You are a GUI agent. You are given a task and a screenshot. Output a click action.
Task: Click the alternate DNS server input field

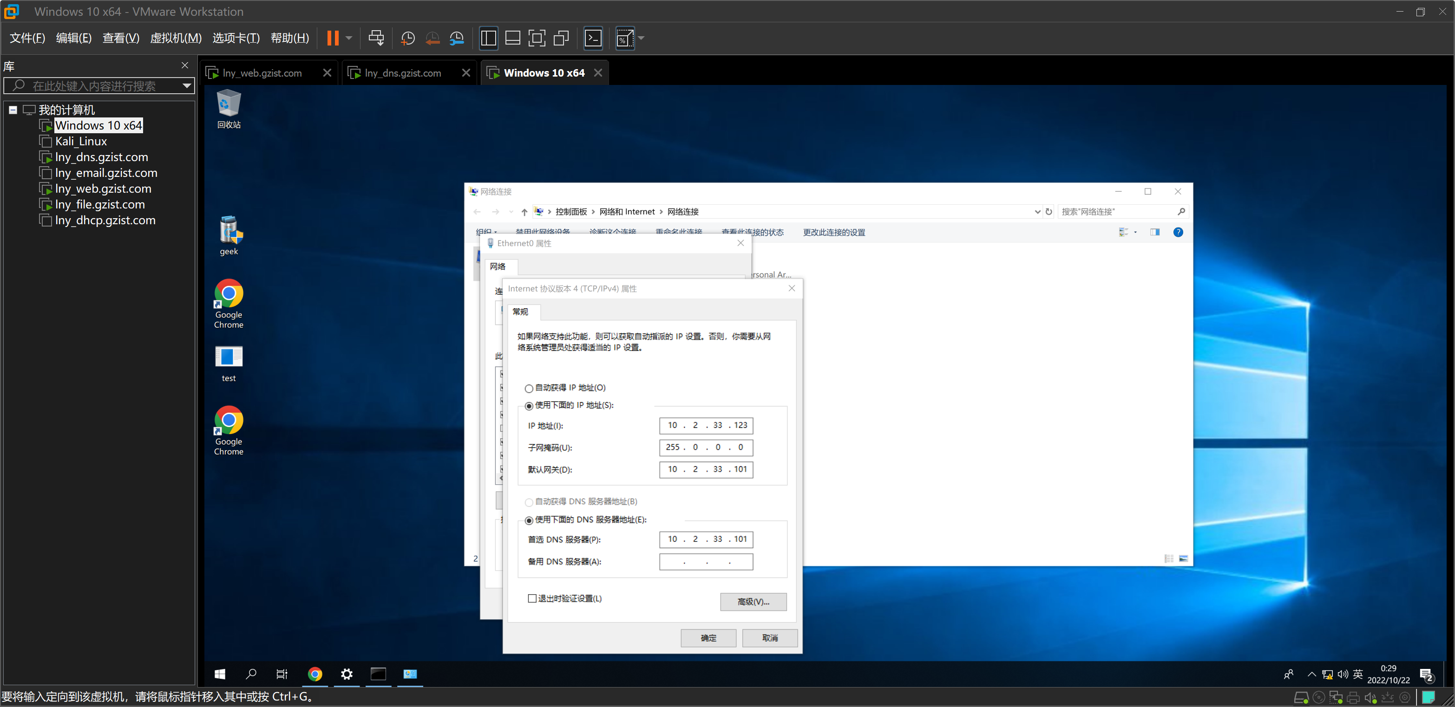(x=706, y=562)
